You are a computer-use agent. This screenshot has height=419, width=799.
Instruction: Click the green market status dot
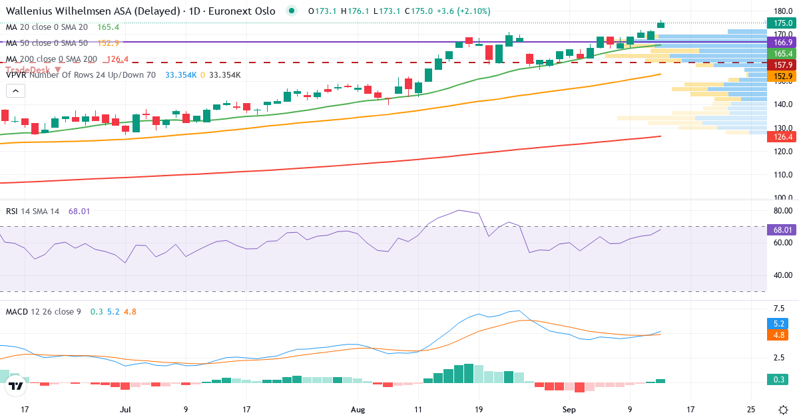tap(291, 11)
